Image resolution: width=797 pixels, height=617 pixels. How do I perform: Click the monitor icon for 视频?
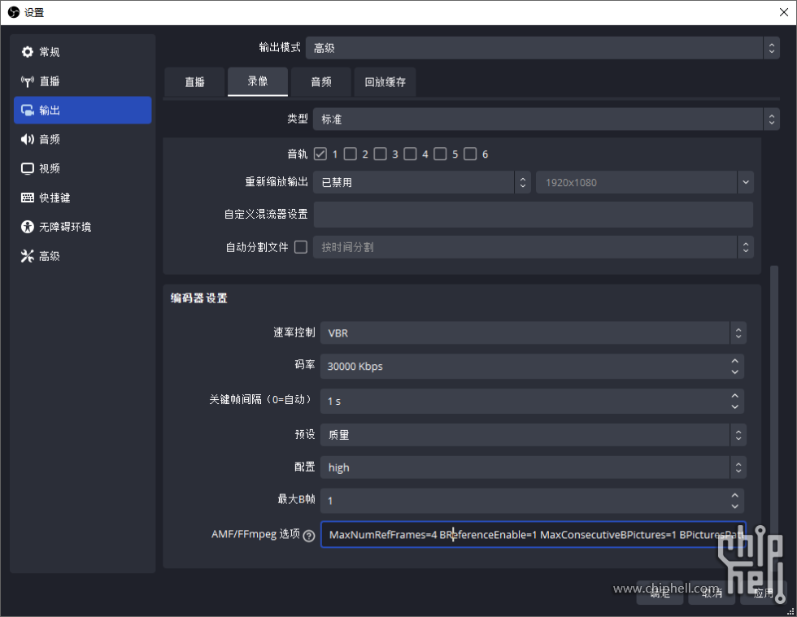pyautogui.click(x=28, y=169)
